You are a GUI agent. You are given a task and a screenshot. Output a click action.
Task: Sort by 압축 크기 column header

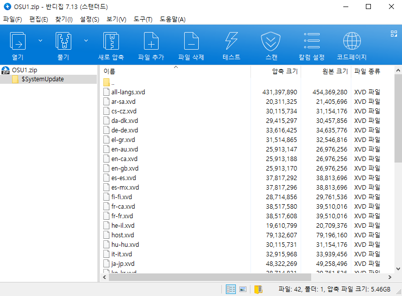point(285,71)
